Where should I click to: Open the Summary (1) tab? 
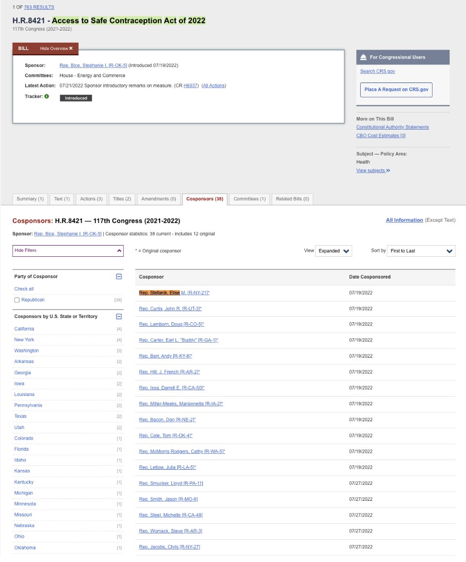30,199
